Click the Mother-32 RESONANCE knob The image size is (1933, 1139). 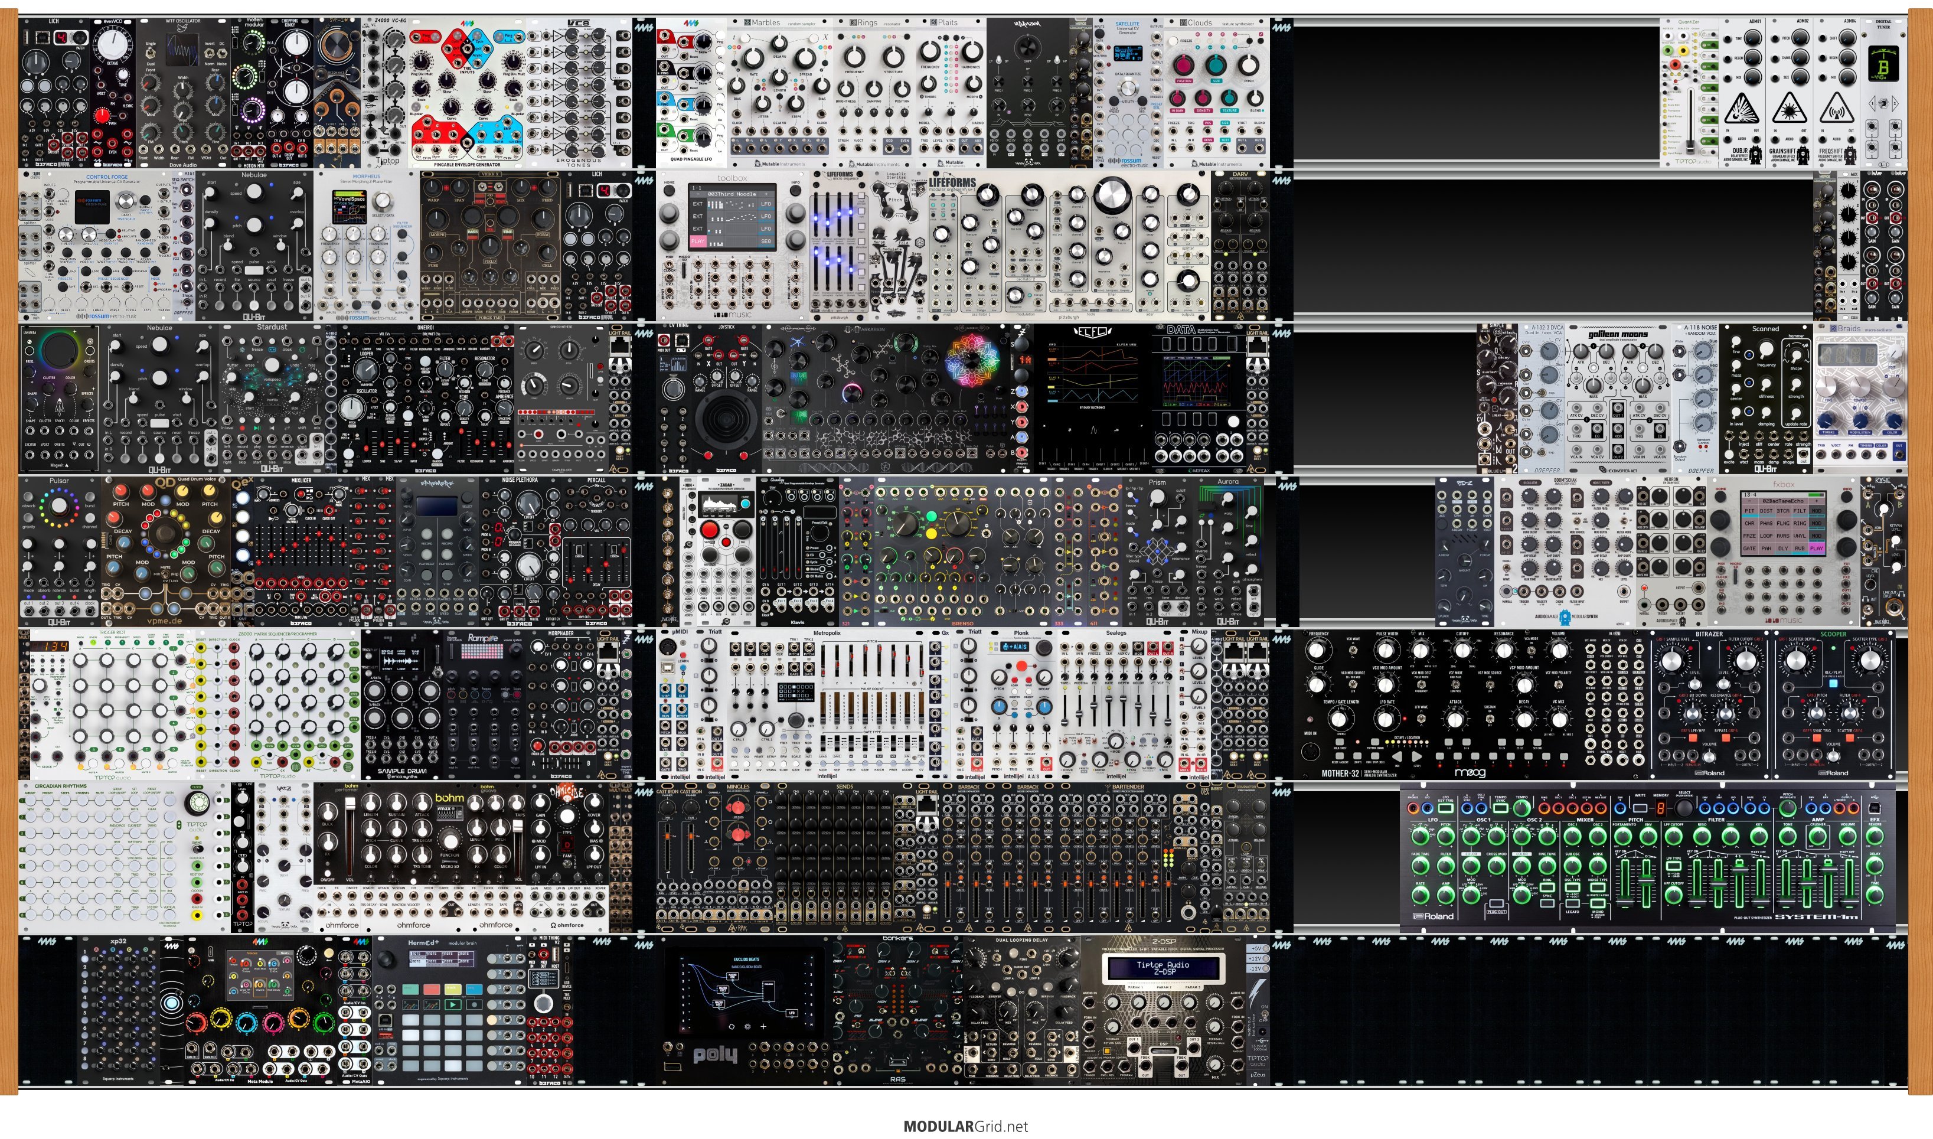click(x=1504, y=651)
